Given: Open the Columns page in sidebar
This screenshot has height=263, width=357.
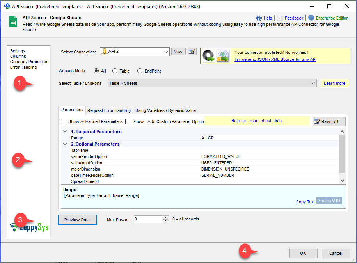Looking at the screenshot, I should click(x=18, y=56).
